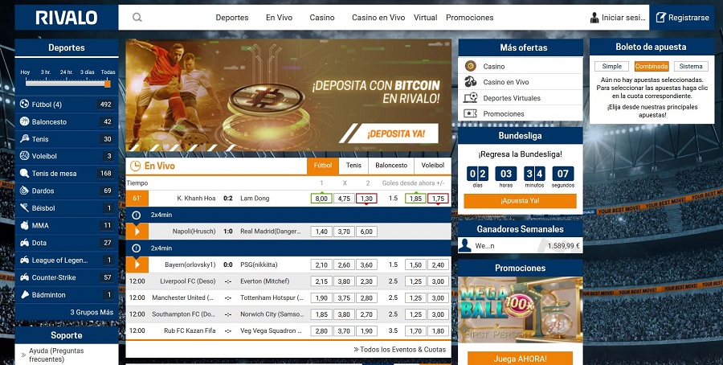Viewport: 723px width, 365px height.
Task: Click the search magnifier icon
Action: point(137,18)
